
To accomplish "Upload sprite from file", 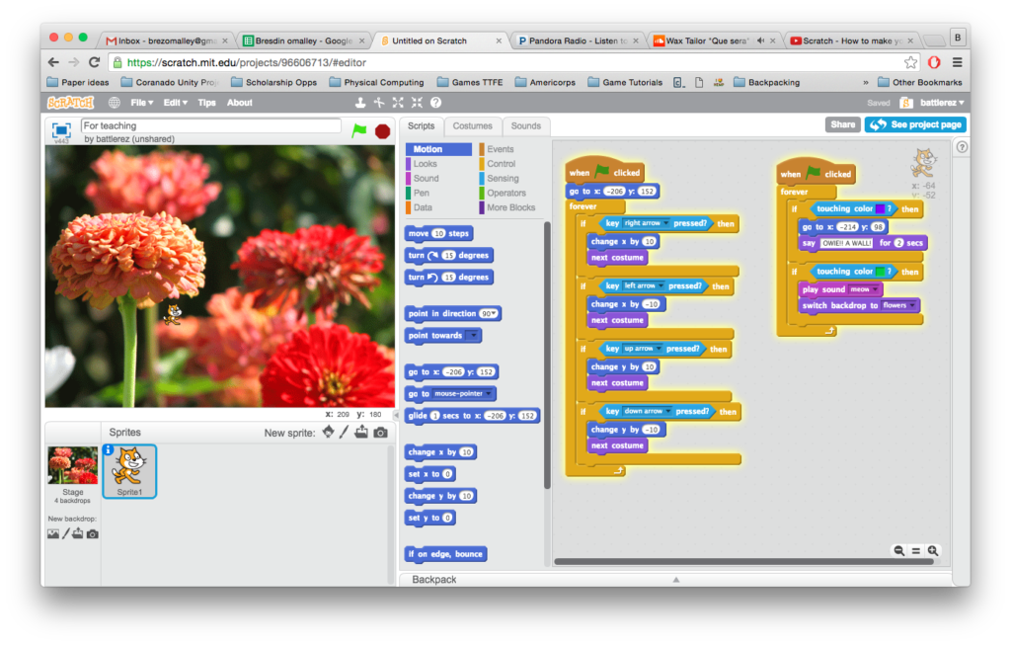I will 361,432.
